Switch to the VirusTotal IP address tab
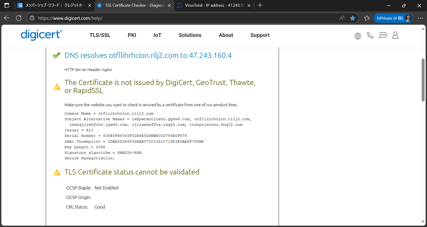The image size is (427, 227). [x=215, y=6]
